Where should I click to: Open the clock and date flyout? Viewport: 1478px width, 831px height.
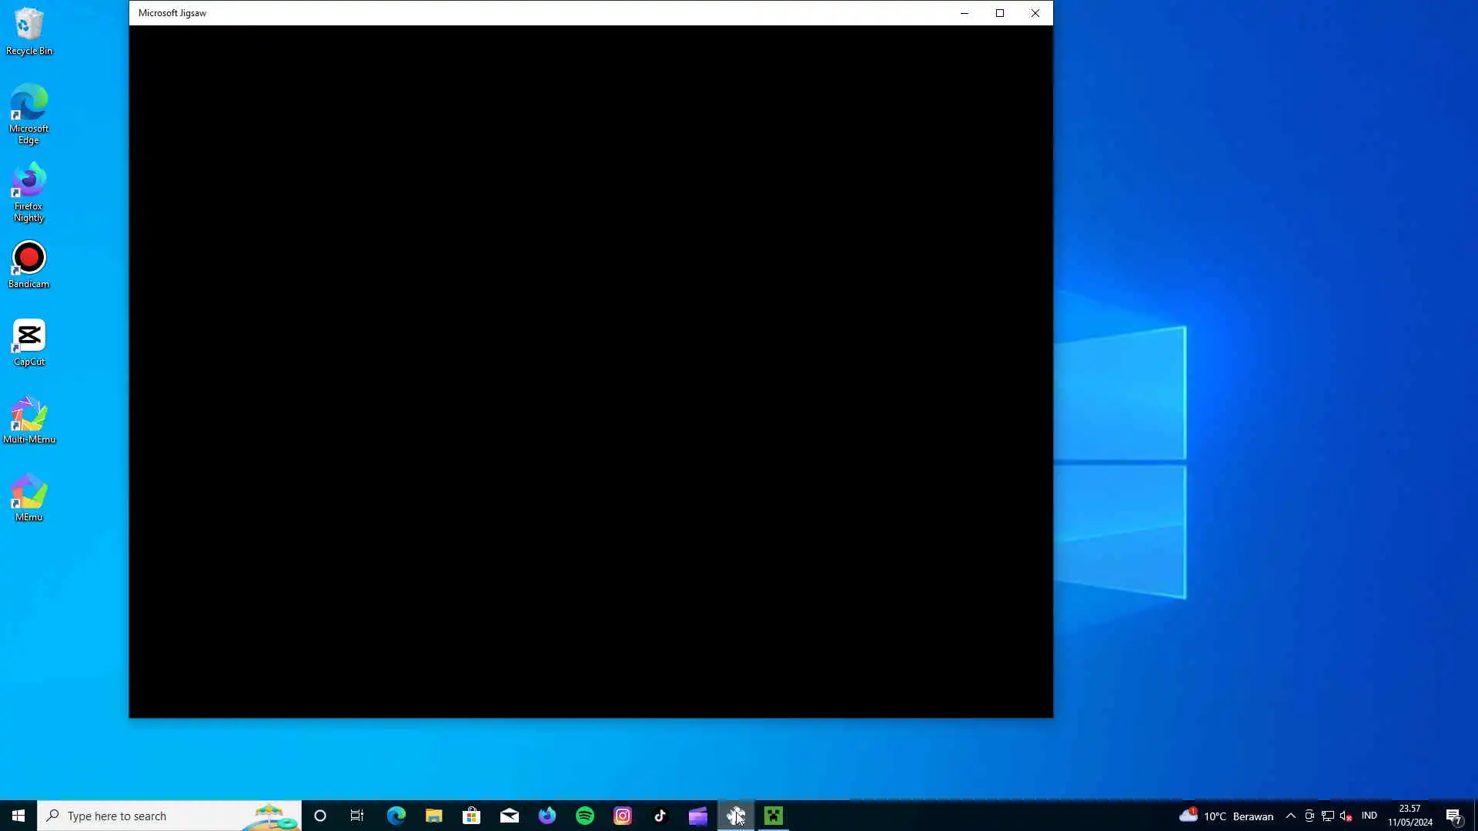tap(1410, 816)
